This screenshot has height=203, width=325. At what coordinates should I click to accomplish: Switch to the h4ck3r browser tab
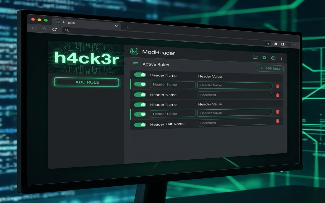(x=86, y=24)
